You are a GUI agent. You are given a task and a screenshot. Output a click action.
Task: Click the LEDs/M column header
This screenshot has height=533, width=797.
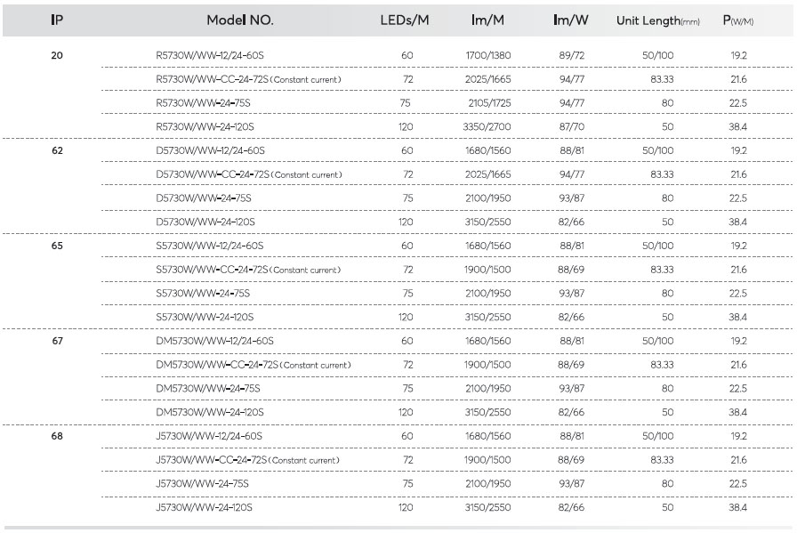click(x=405, y=20)
